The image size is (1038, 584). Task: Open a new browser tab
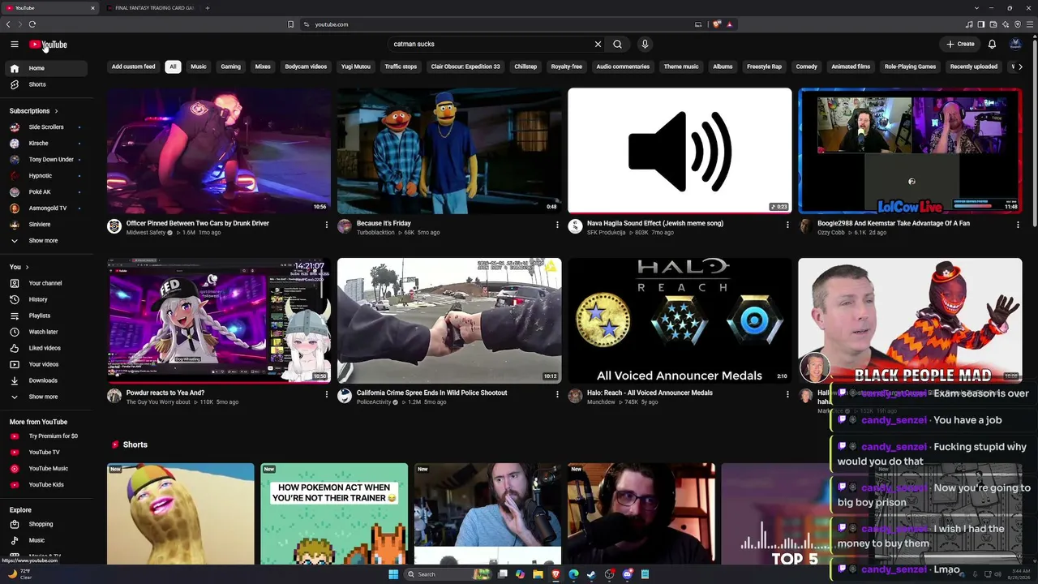pyautogui.click(x=208, y=8)
